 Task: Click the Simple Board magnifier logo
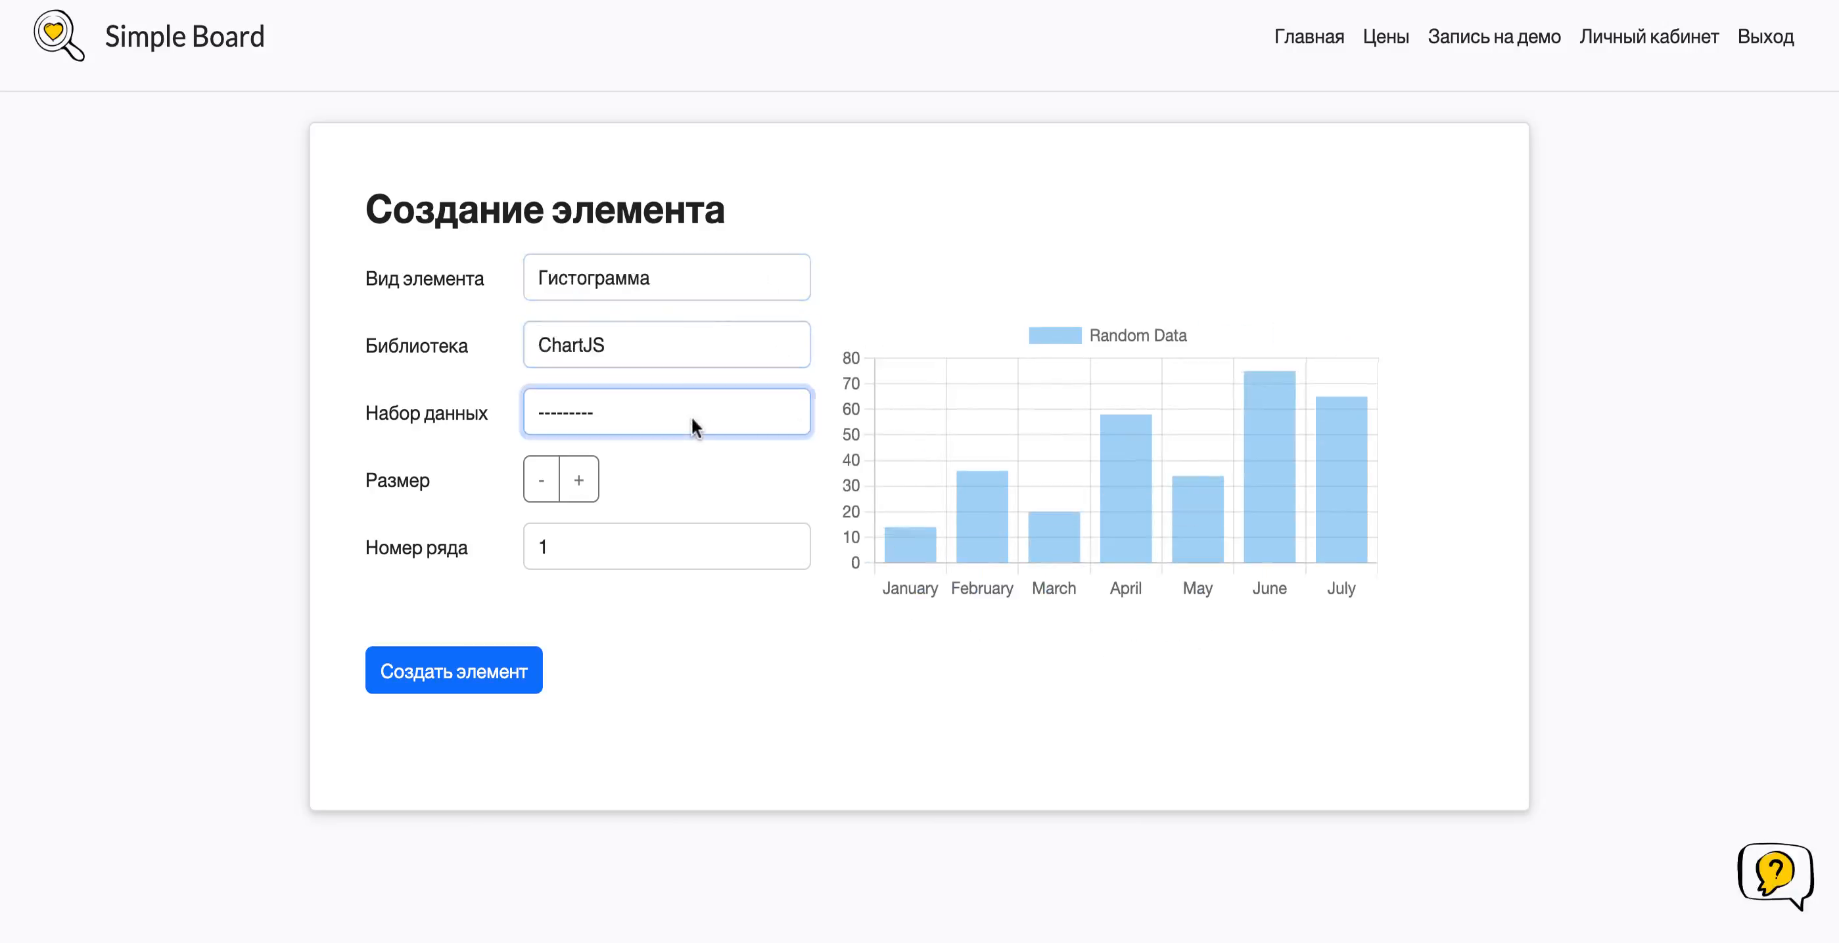59,35
